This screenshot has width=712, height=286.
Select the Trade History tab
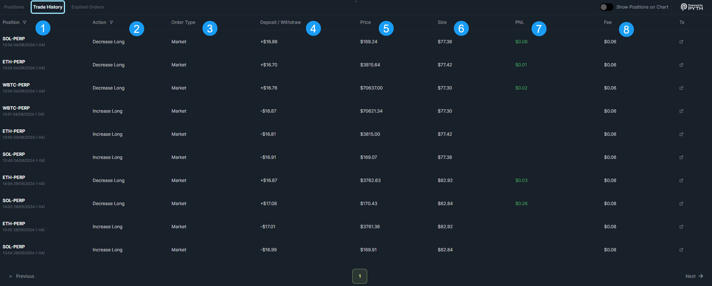click(48, 7)
